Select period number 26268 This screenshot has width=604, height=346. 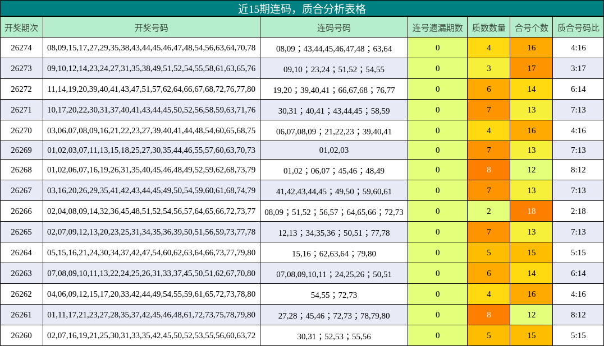21,170
